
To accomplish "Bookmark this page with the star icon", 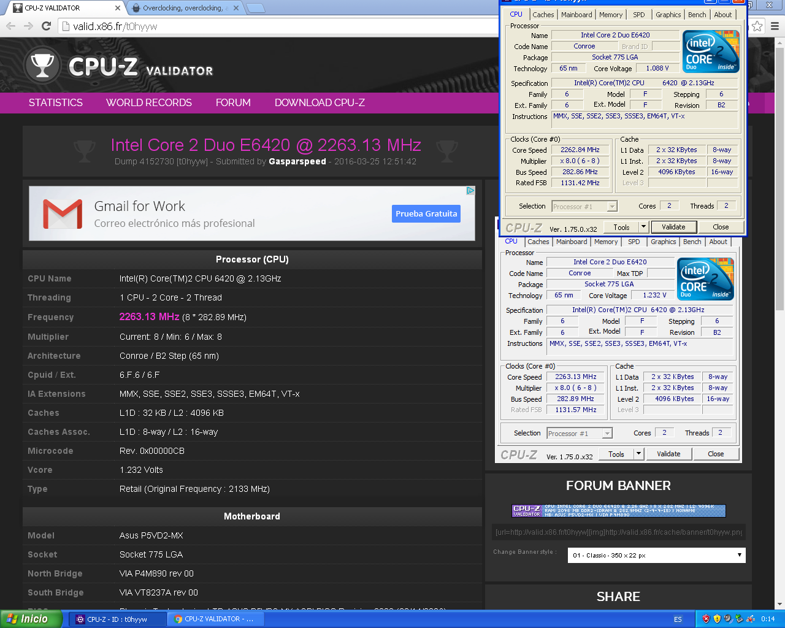I will (x=757, y=26).
